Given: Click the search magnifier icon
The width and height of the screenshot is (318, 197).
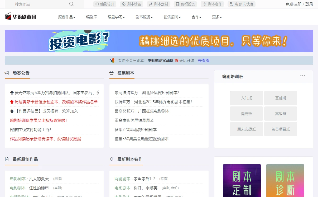Looking at the screenshot, I should pyautogui.click(x=71, y=4).
